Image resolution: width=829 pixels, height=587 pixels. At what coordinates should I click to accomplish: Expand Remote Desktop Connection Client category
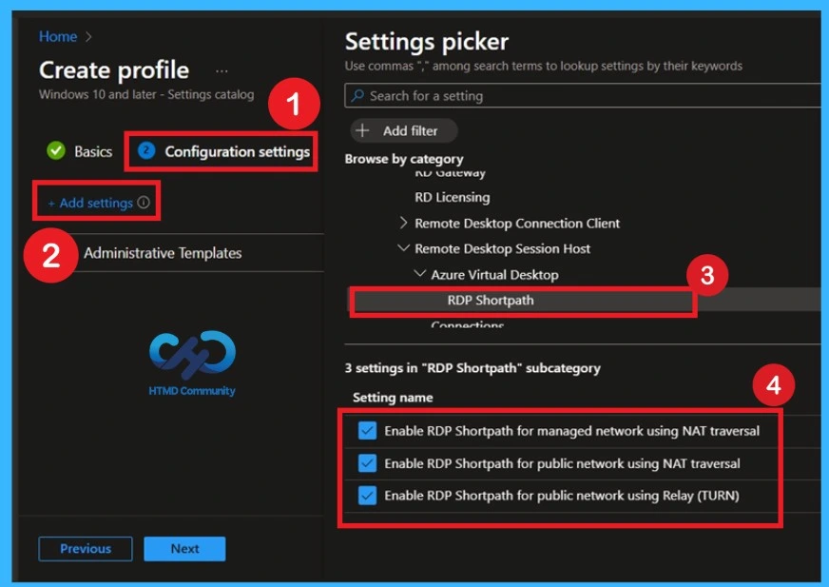tap(403, 223)
